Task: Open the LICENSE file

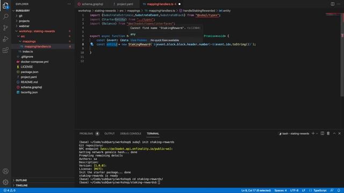Action: coord(26,66)
